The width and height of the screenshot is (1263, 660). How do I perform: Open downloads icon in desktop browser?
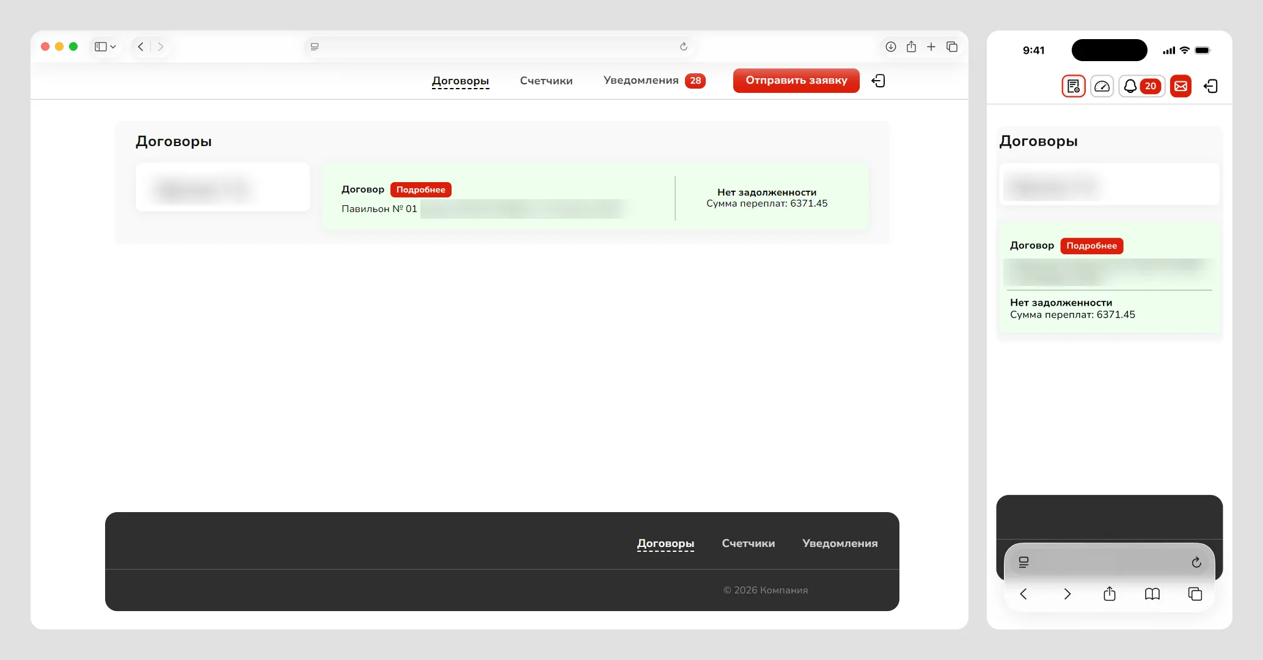[x=891, y=46]
